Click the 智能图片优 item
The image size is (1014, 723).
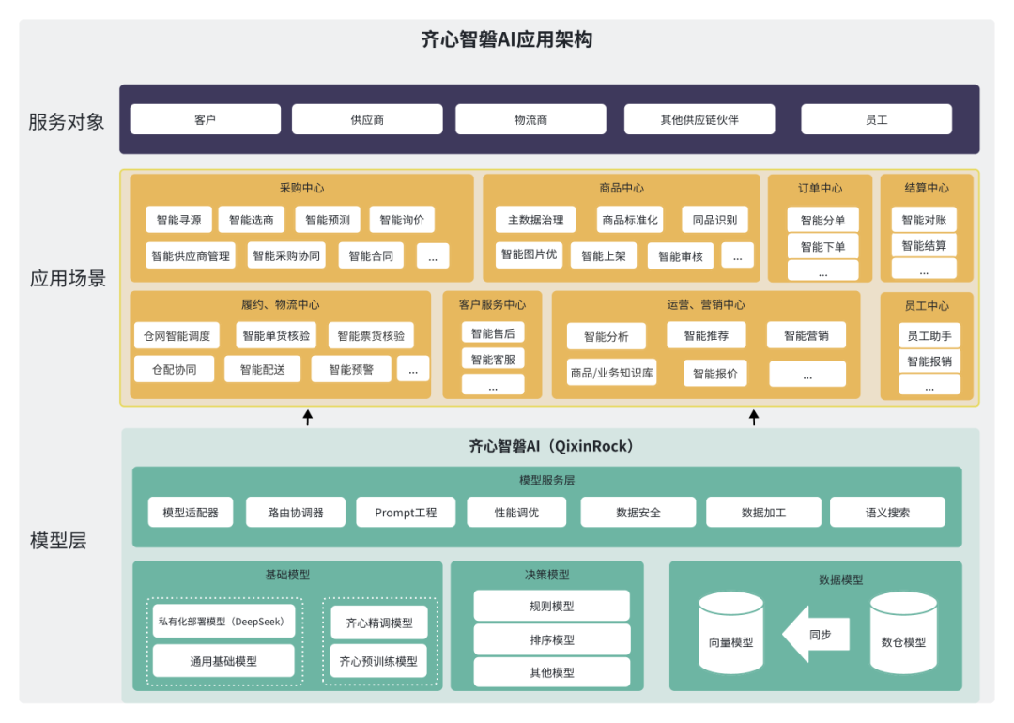tap(529, 254)
